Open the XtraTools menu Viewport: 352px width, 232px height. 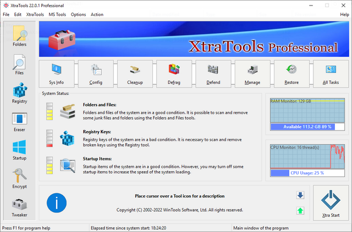(35, 15)
